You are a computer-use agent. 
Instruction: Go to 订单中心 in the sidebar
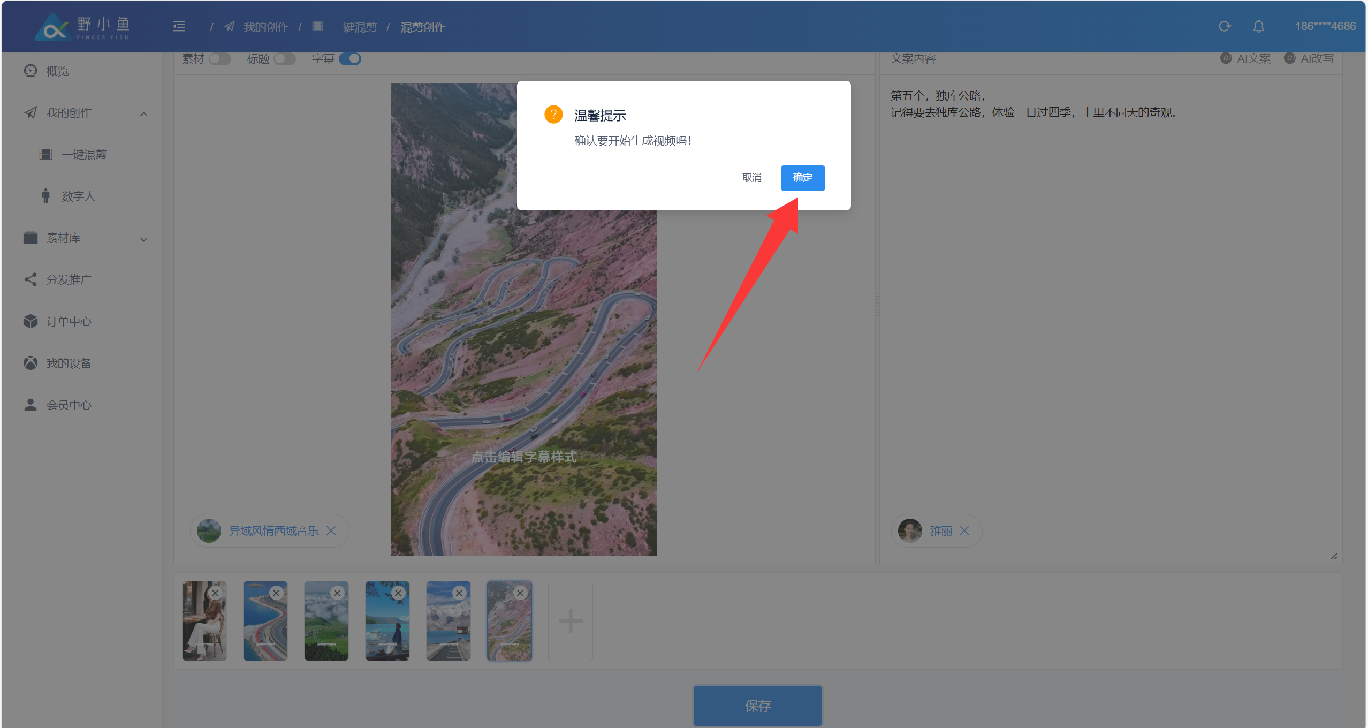tap(69, 321)
